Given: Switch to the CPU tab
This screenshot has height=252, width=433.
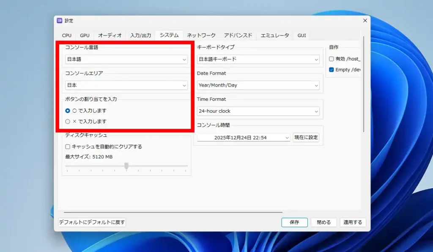Looking at the screenshot, I should point(66,35).
